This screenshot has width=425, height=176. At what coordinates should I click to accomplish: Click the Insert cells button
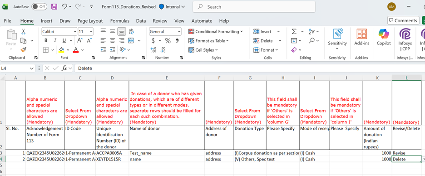coord(262,32)
